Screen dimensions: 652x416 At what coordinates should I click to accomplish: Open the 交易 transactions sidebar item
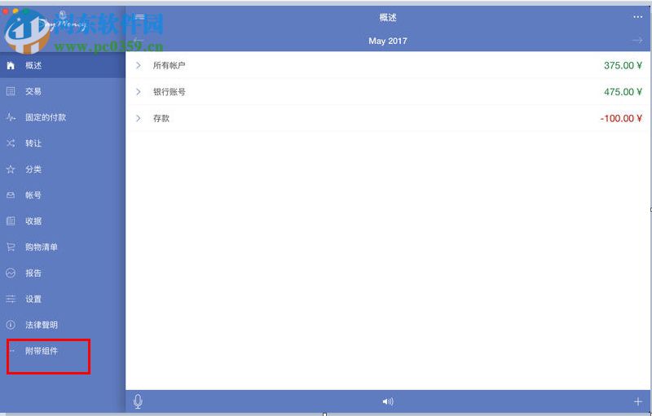coord(63,91)
